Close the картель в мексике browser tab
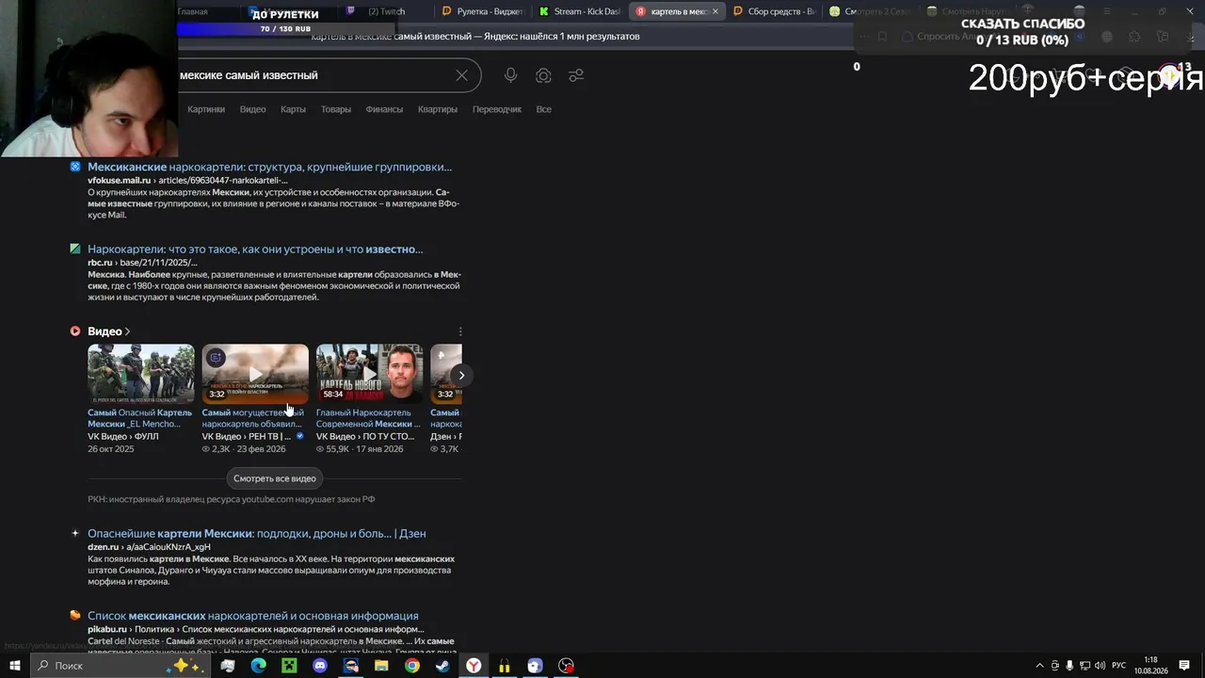This screenshot has height=678, width=1205. click(x=715, y=11)
